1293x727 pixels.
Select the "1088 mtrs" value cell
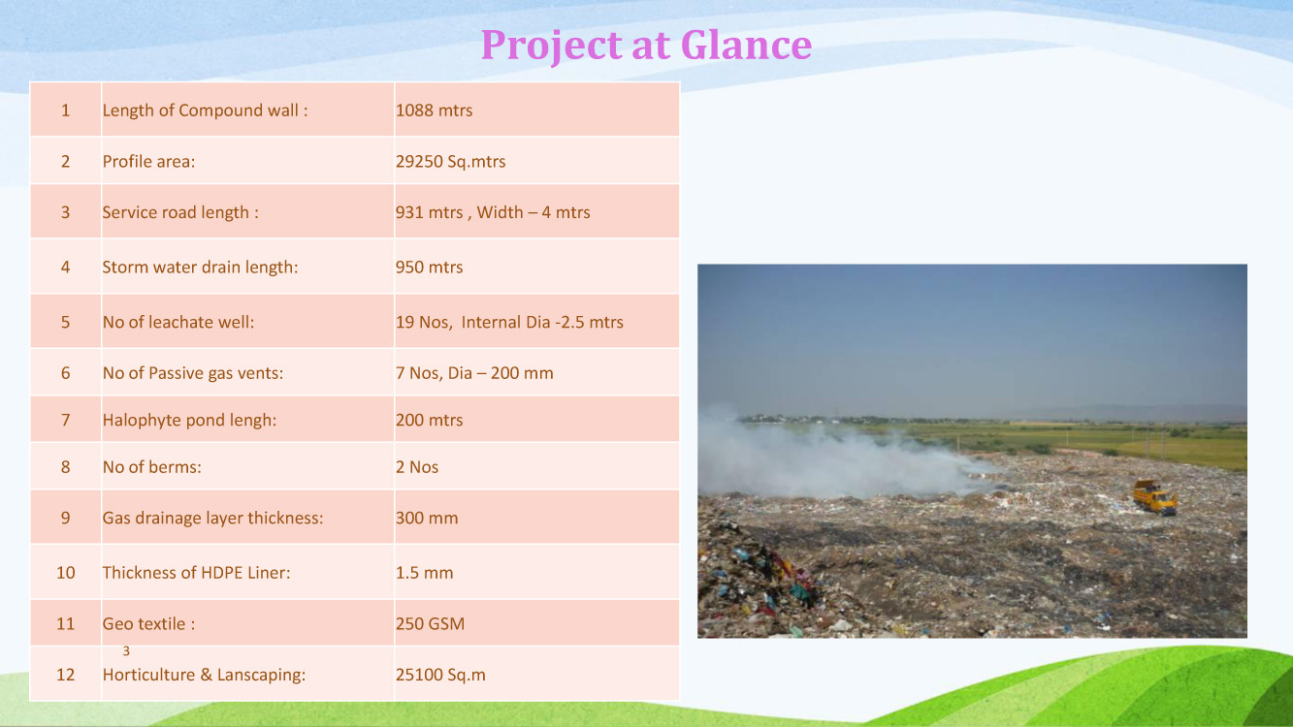coord(536,110)
